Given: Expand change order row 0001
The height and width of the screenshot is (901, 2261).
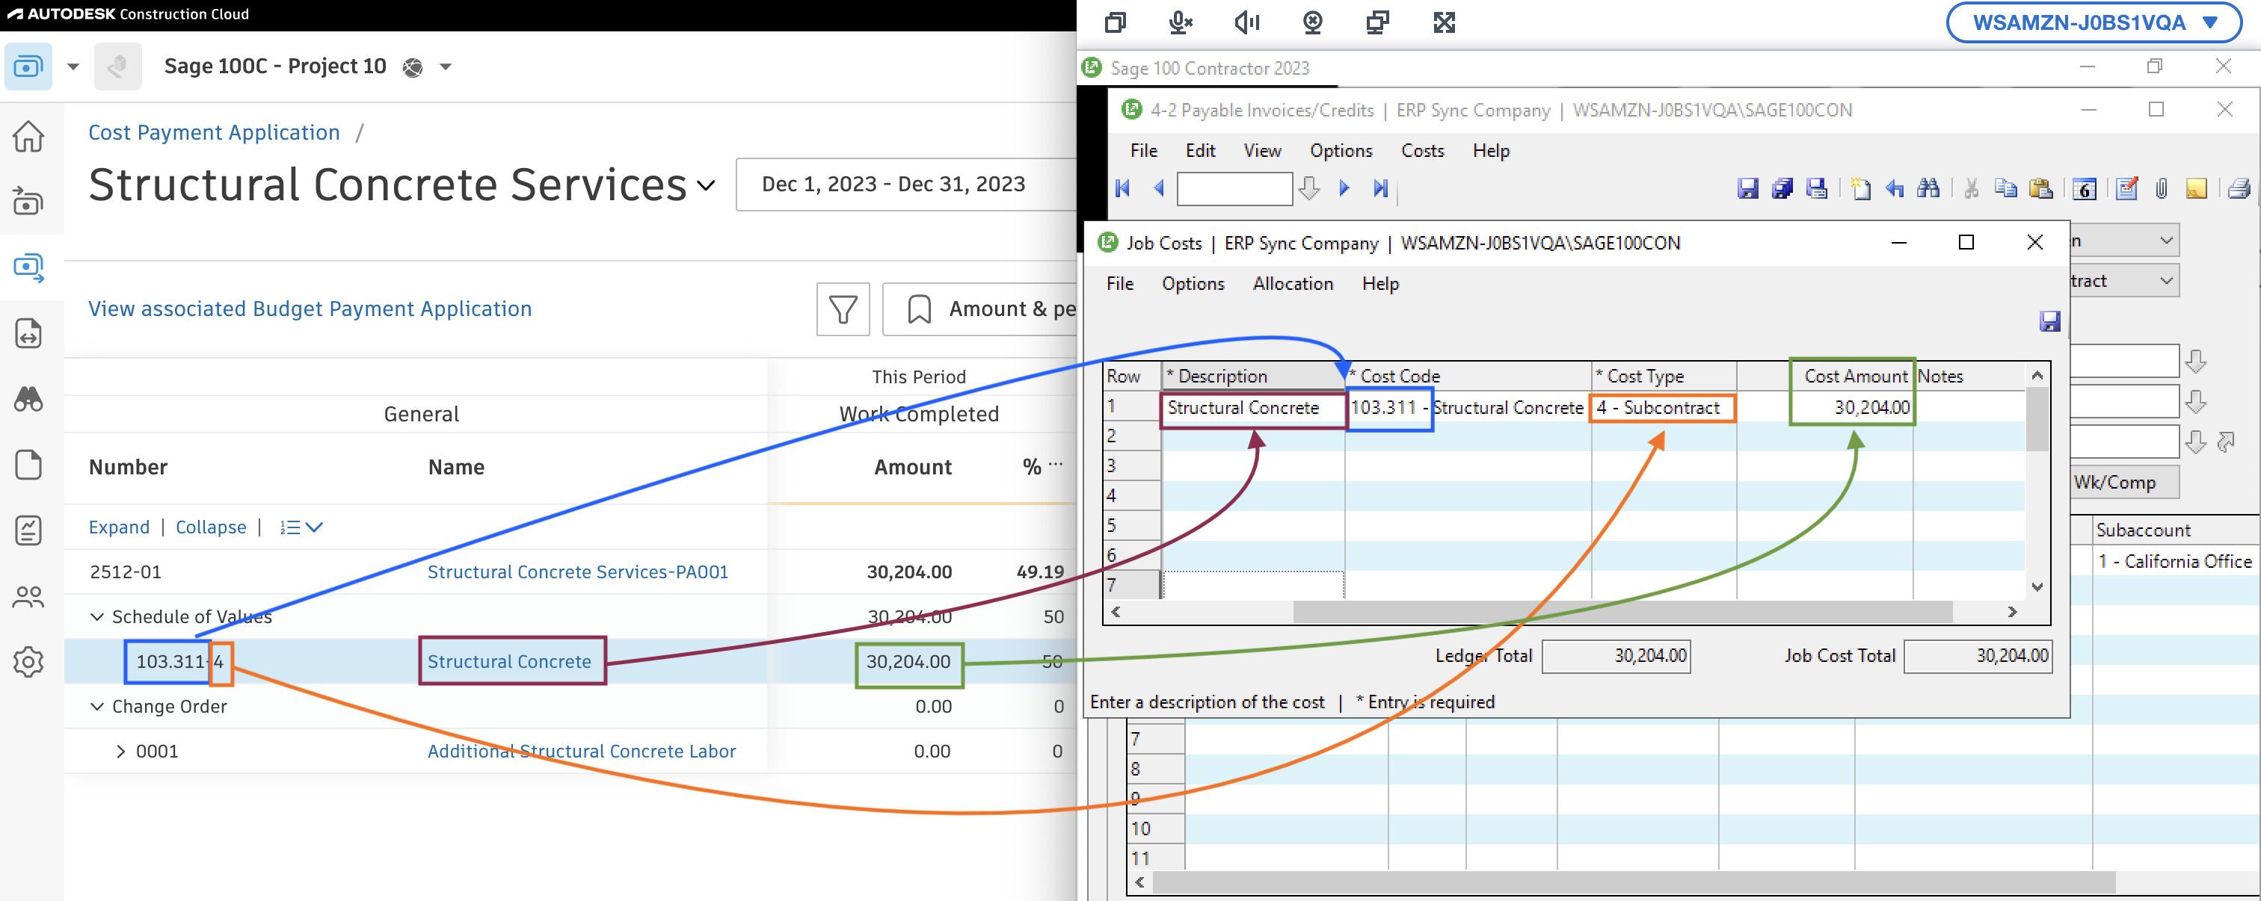Looking at the screenshot, I should pyautogui.click(x=120, y=751).
